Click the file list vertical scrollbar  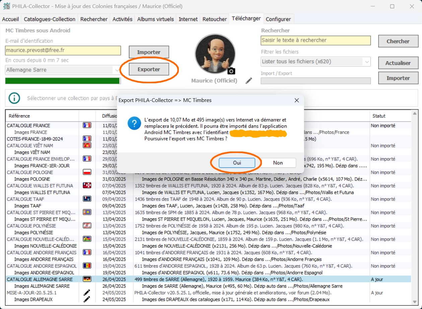(x=415, y=207)
